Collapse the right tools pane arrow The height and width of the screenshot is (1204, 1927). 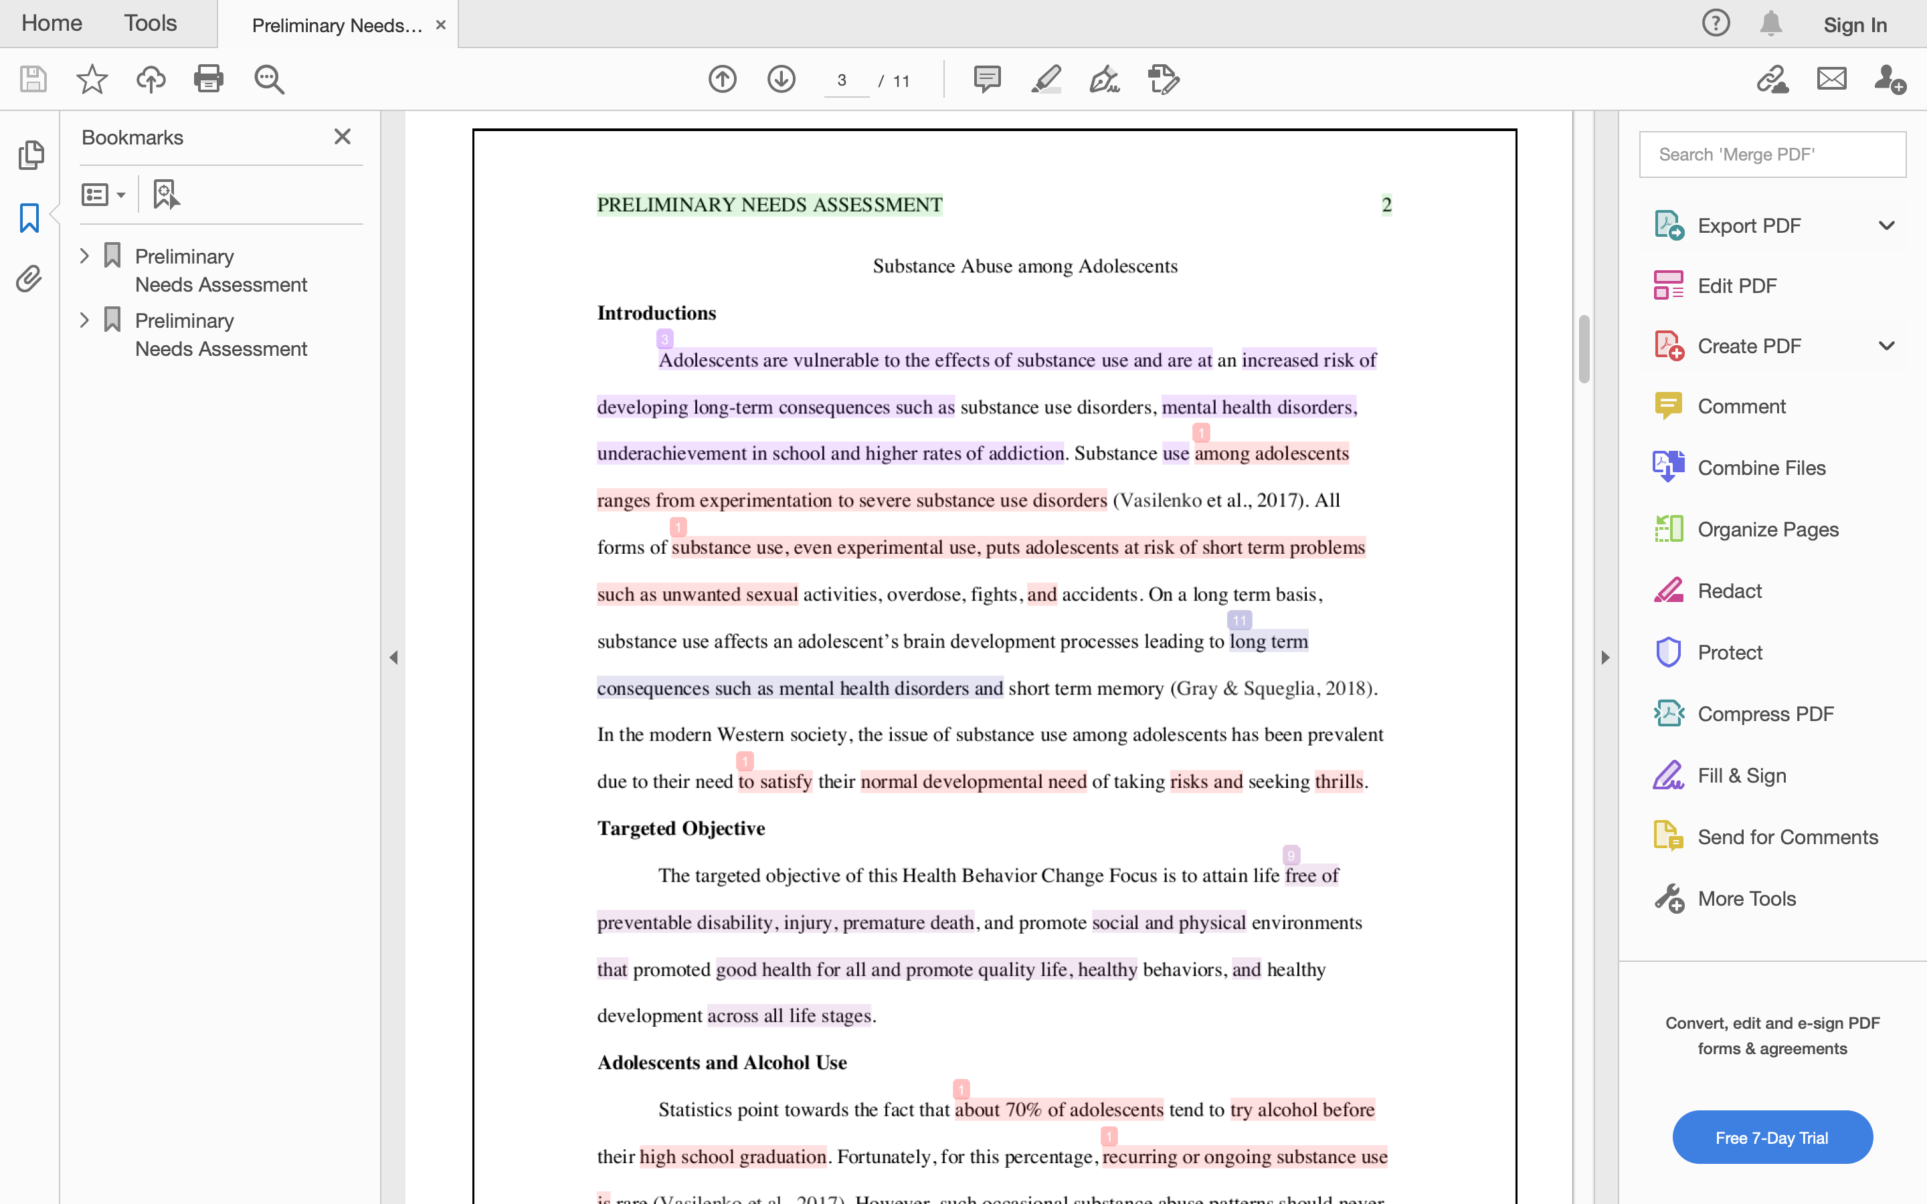pyautogui.click(x=1605, y=657)
